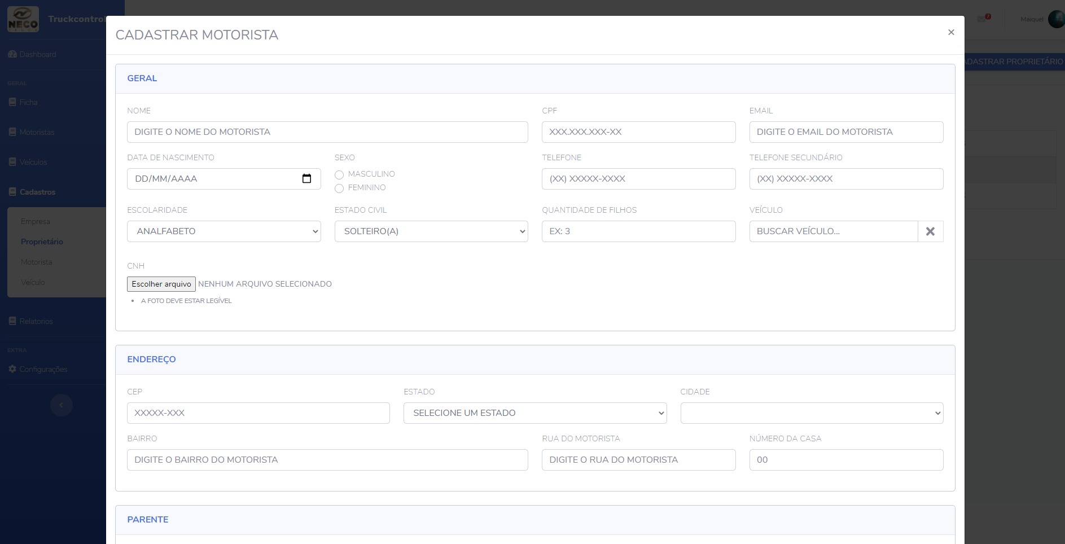Open the Escolaridade dropdown

[x=223, y=231]
